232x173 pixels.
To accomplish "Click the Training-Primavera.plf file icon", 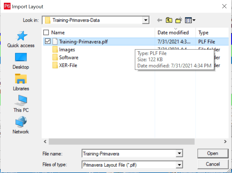I will coord(55,41).
